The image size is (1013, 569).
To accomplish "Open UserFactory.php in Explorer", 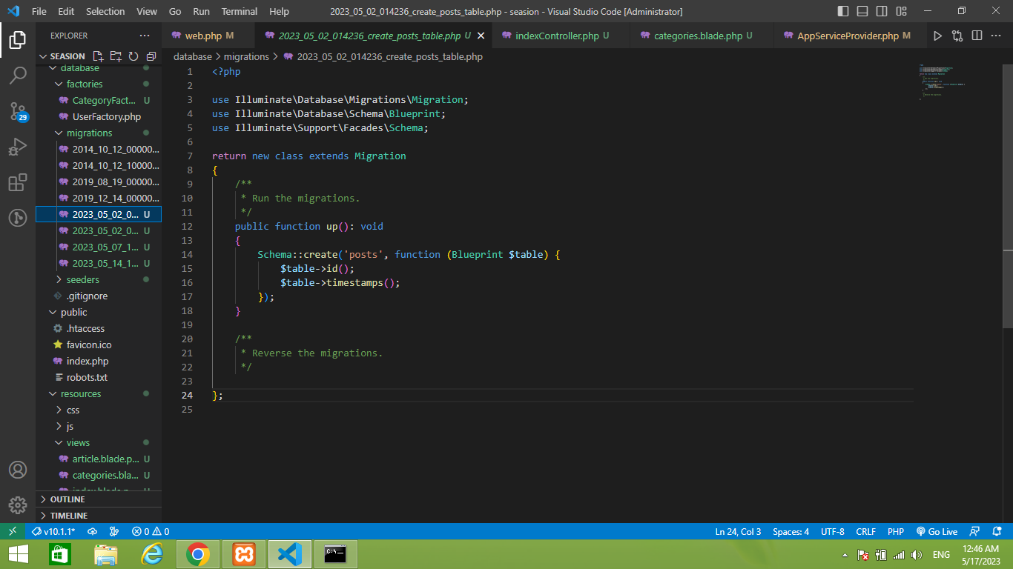I will pyautogui.click(x=99, y=116).
